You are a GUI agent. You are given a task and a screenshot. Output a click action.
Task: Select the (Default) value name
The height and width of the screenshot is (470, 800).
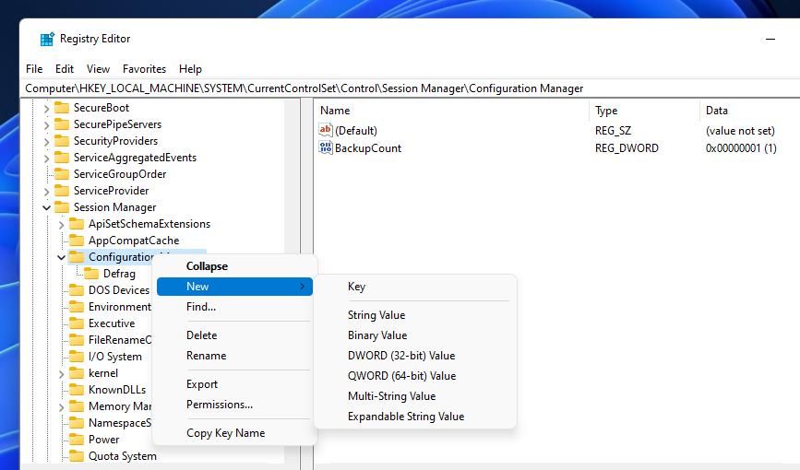tap(356, 131)
